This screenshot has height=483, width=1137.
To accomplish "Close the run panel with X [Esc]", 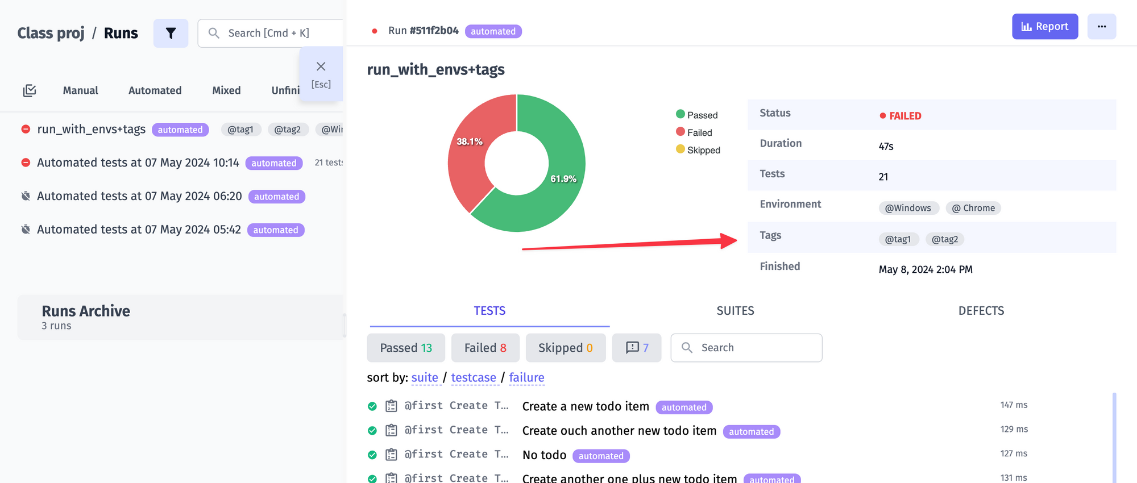I will [321, 74].
